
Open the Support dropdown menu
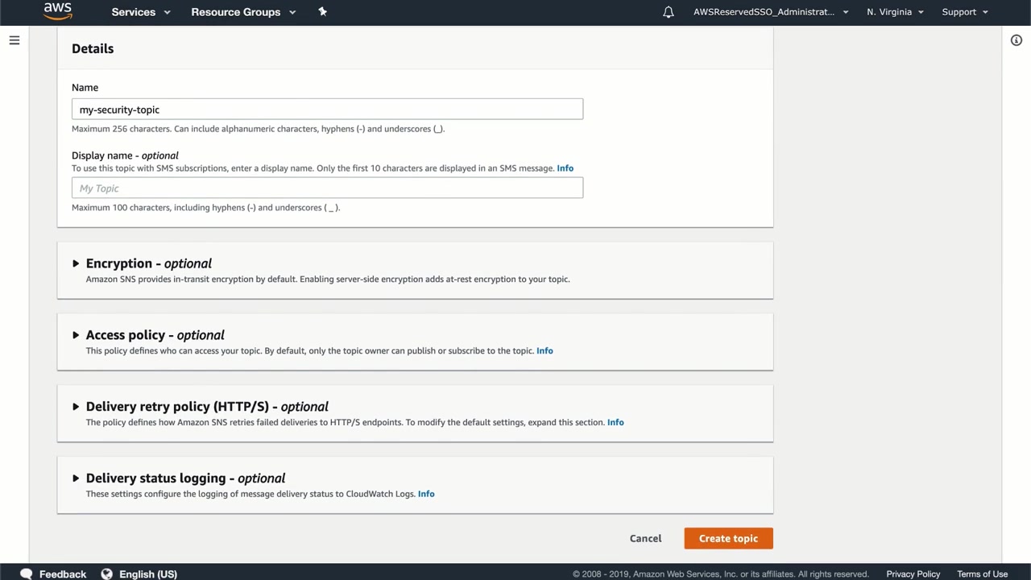pyautogui.click(x=965, y=12)
